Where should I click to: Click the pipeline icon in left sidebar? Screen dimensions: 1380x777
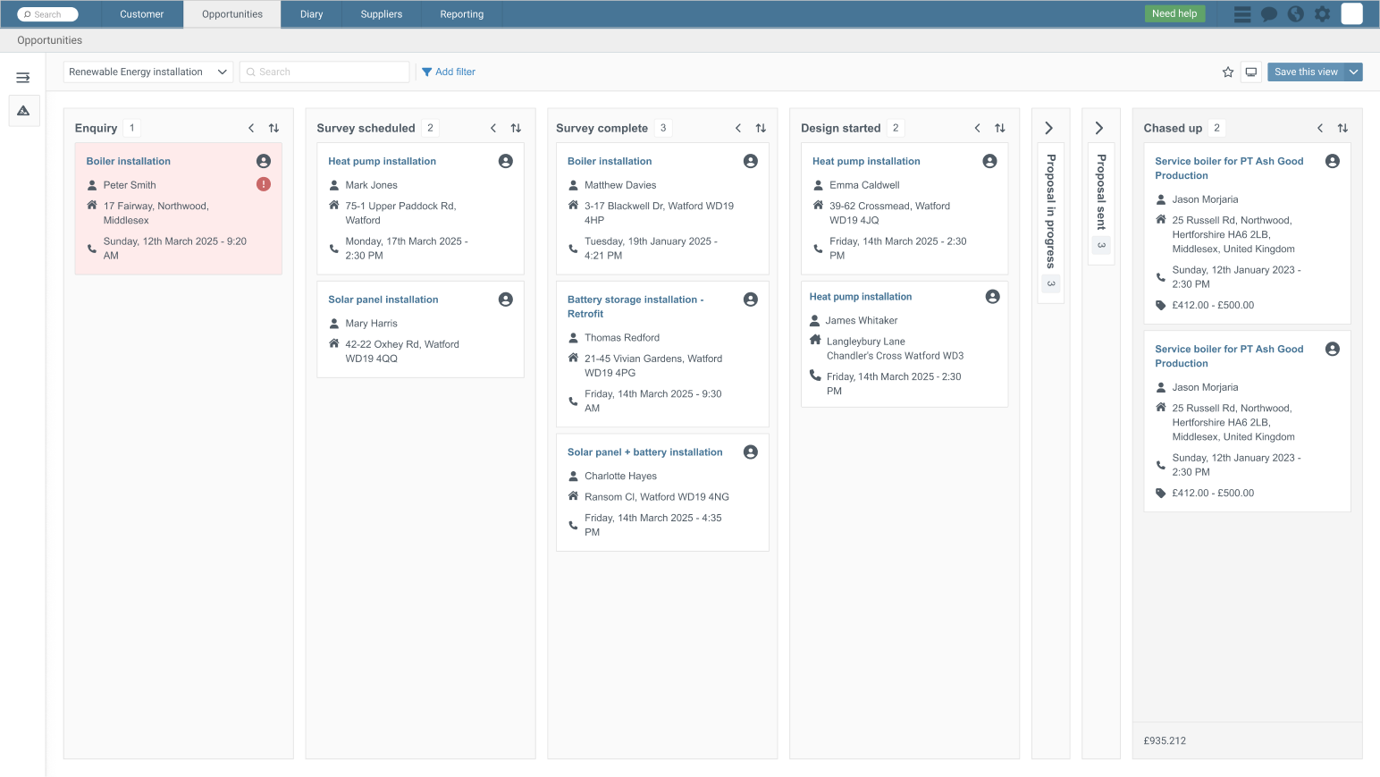click(23, 111)
